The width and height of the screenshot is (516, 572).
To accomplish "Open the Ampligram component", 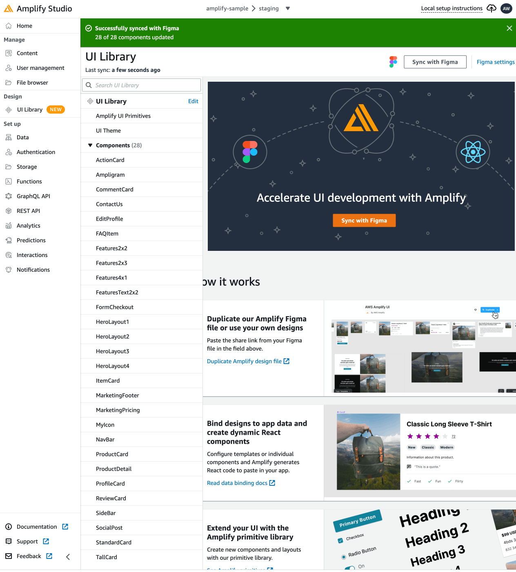I will (x=141, y=175).
